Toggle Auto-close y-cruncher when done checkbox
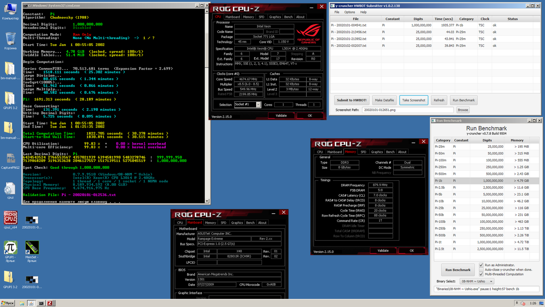 [x=481, y=269]
